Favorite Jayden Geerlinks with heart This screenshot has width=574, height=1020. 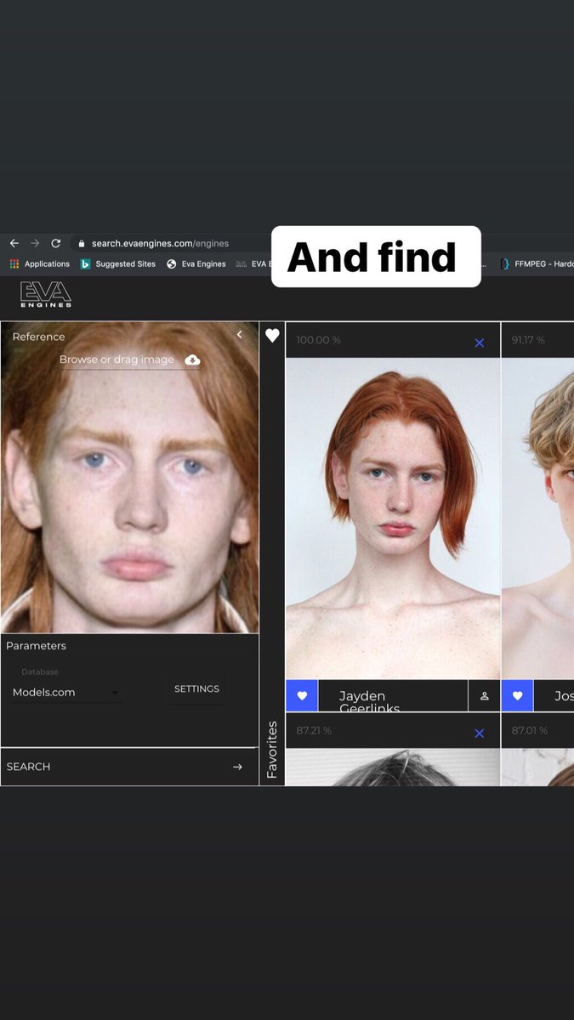point(302,695)
